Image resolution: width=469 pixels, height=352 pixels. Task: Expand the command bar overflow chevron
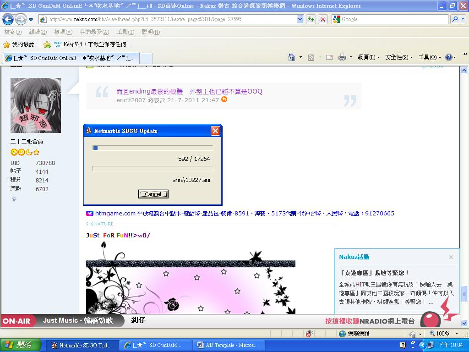click(x=465, y=54)
